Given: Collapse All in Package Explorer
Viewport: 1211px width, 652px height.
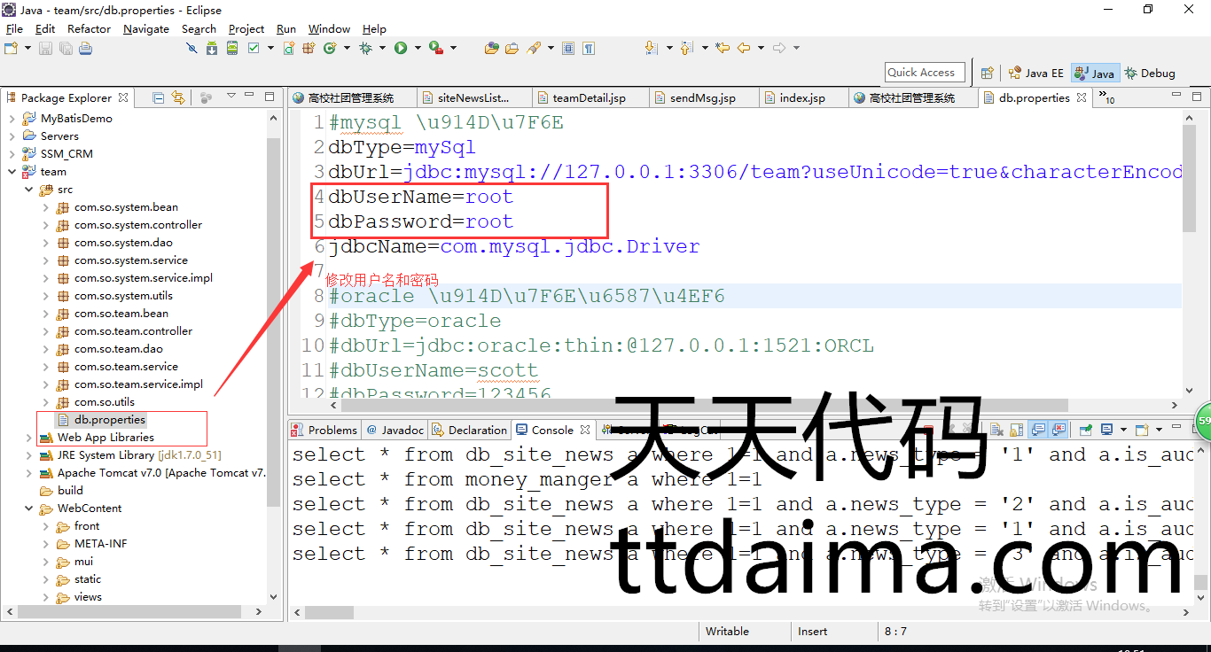Looking at the screenshot, I should tap(159, 97).
